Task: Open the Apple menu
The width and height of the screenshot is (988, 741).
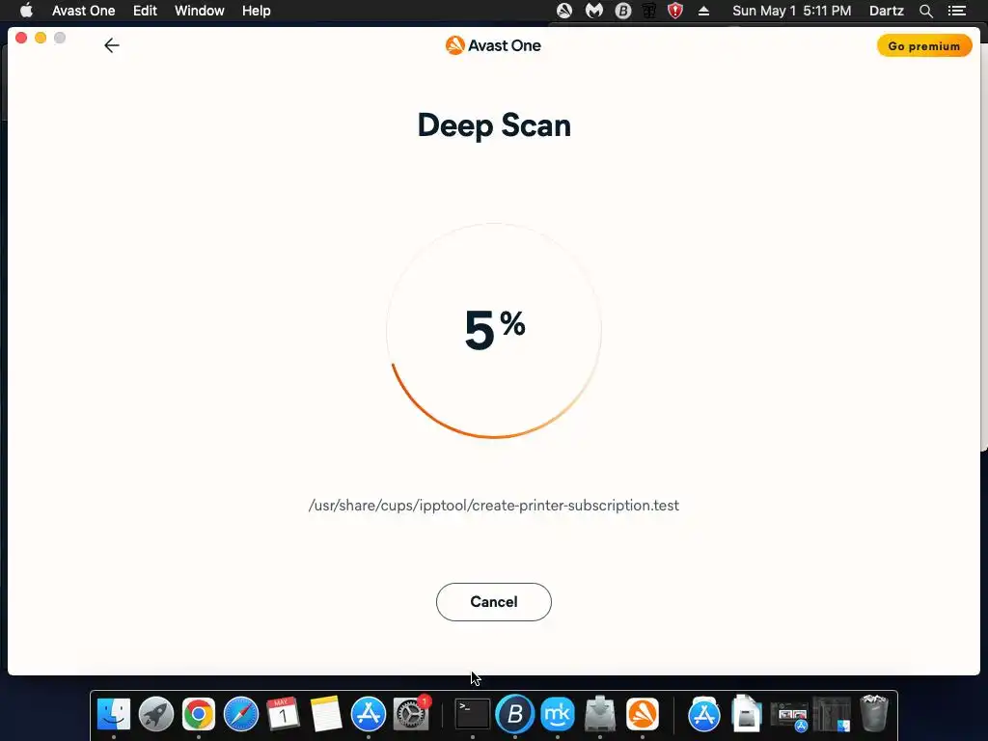Action: click(x=26, y=11)
